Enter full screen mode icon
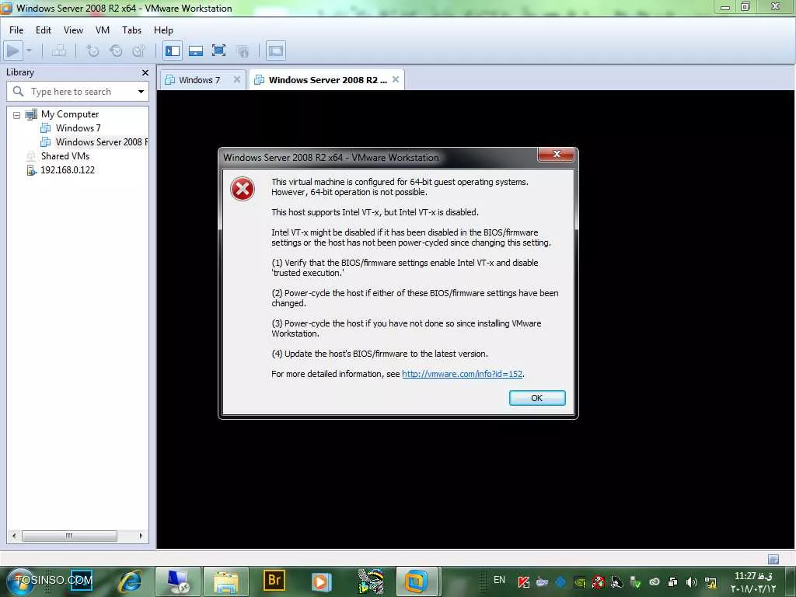 pyautogui.click(x=218, y=51)
